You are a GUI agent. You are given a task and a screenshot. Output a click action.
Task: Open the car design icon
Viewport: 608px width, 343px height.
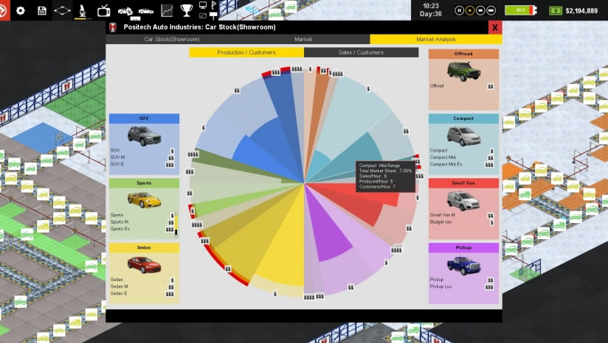(146, 12)
